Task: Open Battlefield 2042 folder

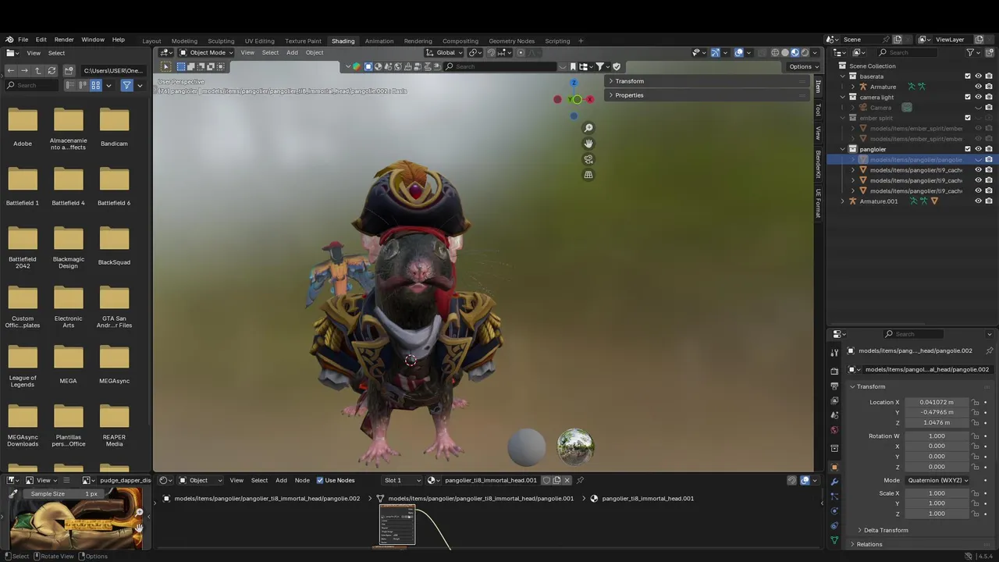Action: [23, 245]
